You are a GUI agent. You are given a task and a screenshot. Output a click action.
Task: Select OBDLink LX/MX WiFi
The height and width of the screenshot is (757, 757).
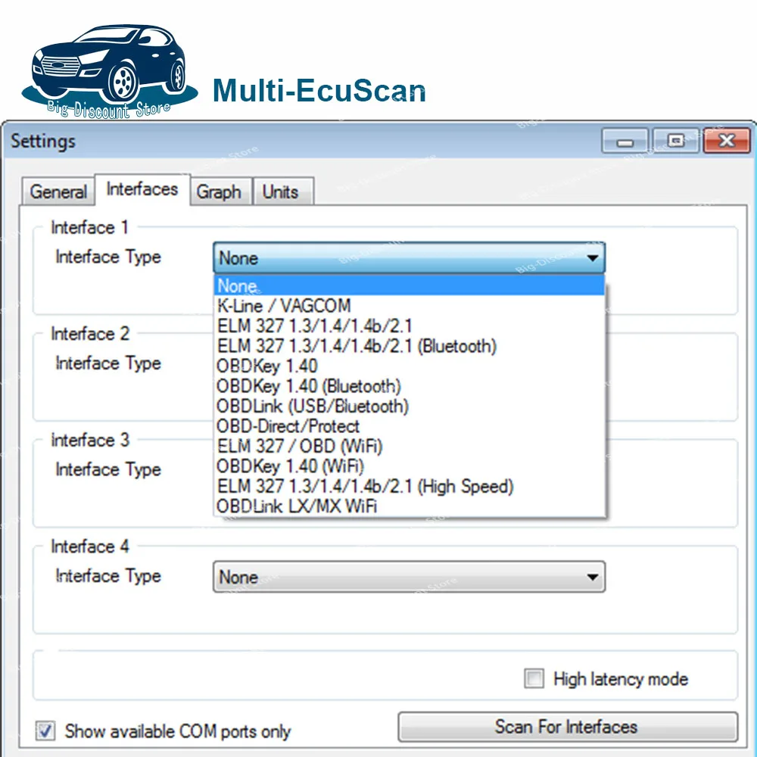409,506
